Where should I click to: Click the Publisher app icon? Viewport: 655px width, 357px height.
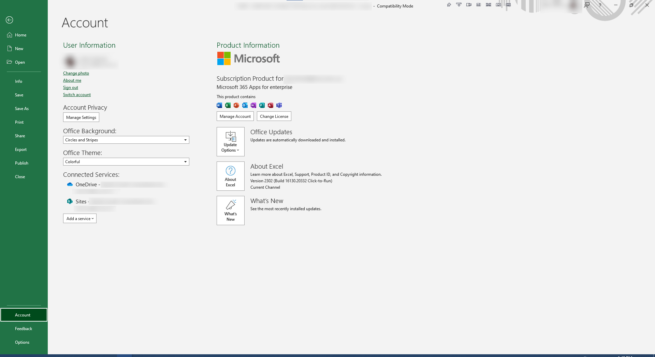pyautogui.click(x=262, y=105)
